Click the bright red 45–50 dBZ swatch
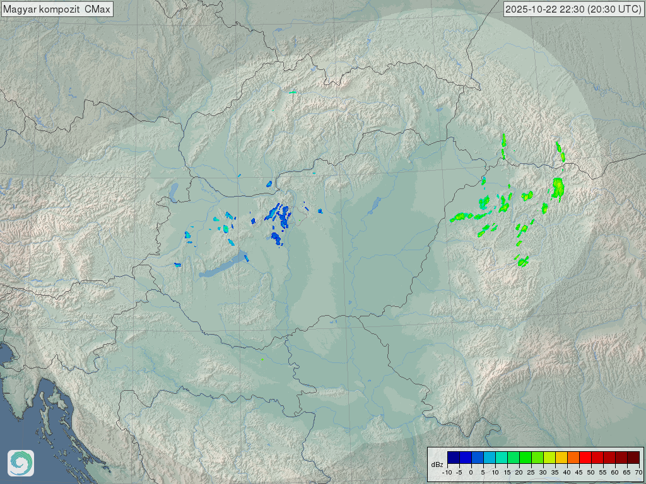Viewport: 646px width, 484px height. click(x=585, y=458)
